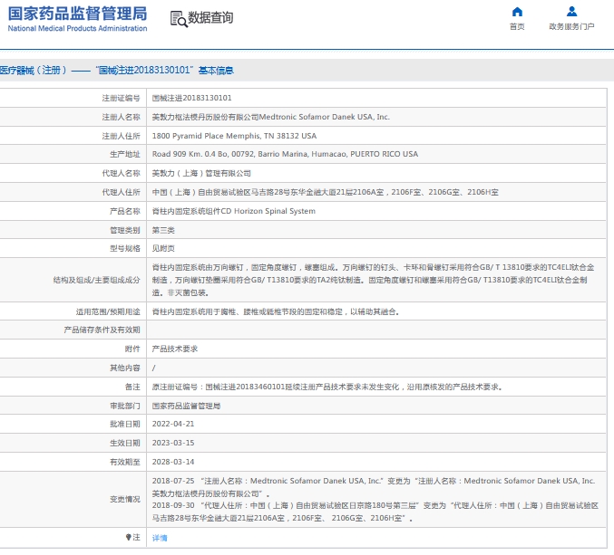The height and width of the screenshot is (555, 614).
Task: Click the 国家药品监督管理局 logo title
Action: point(77,14)
